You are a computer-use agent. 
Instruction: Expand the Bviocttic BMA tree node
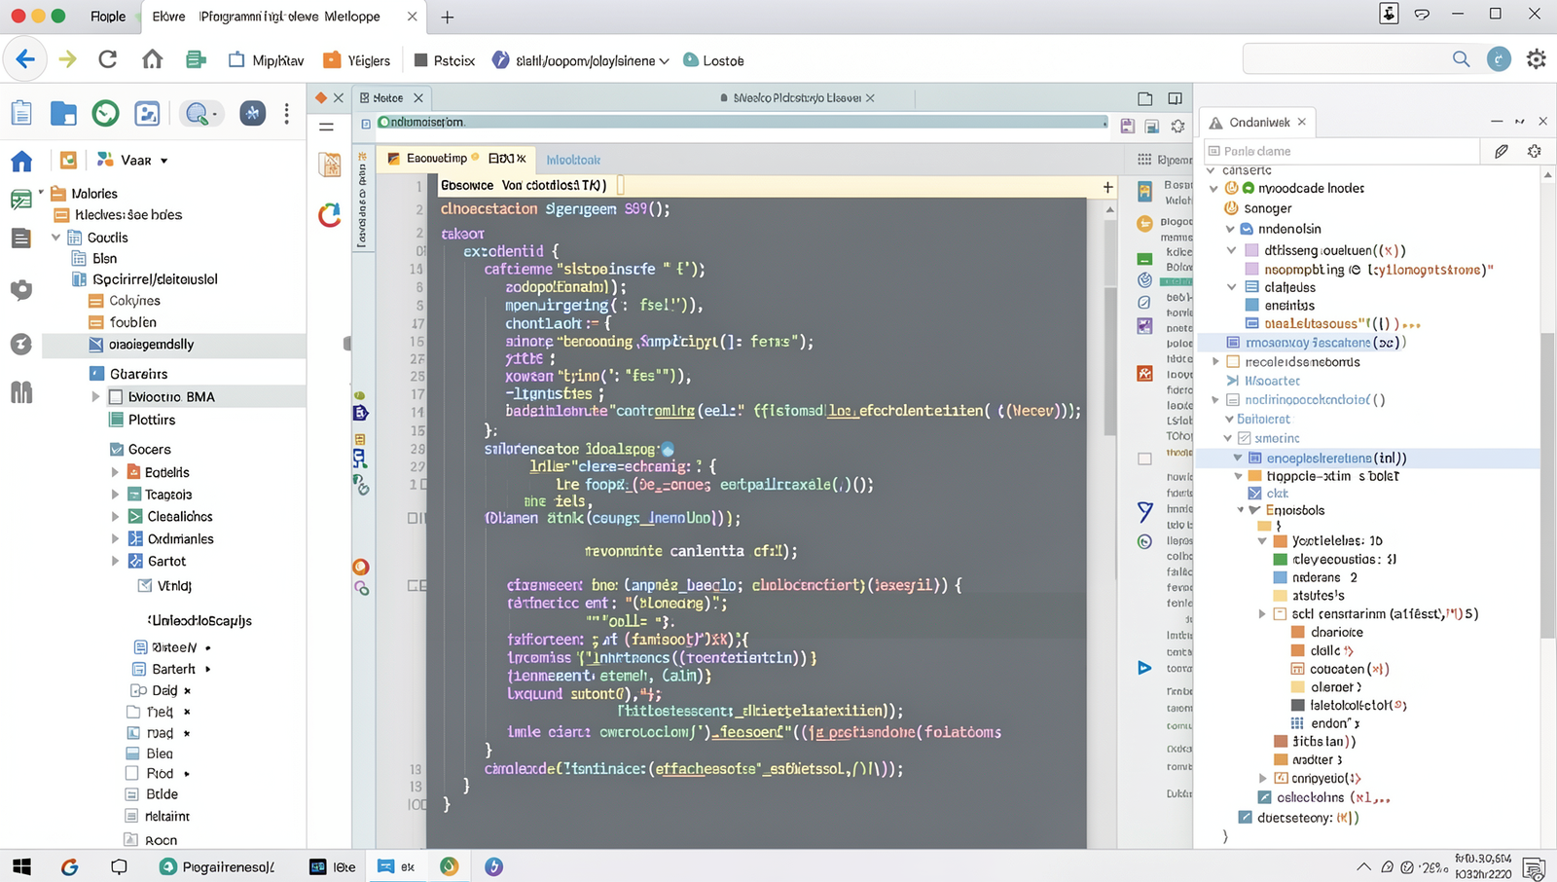click(95, 397)
